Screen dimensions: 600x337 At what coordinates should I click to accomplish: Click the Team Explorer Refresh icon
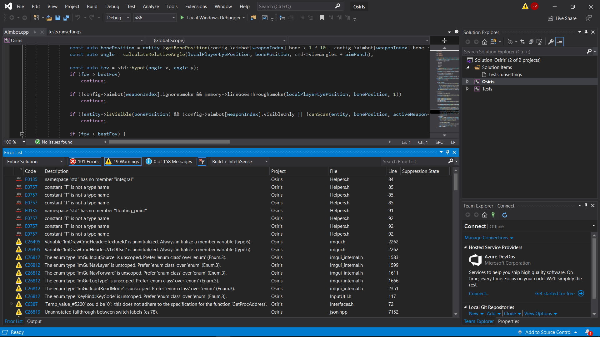coord(505,215)
